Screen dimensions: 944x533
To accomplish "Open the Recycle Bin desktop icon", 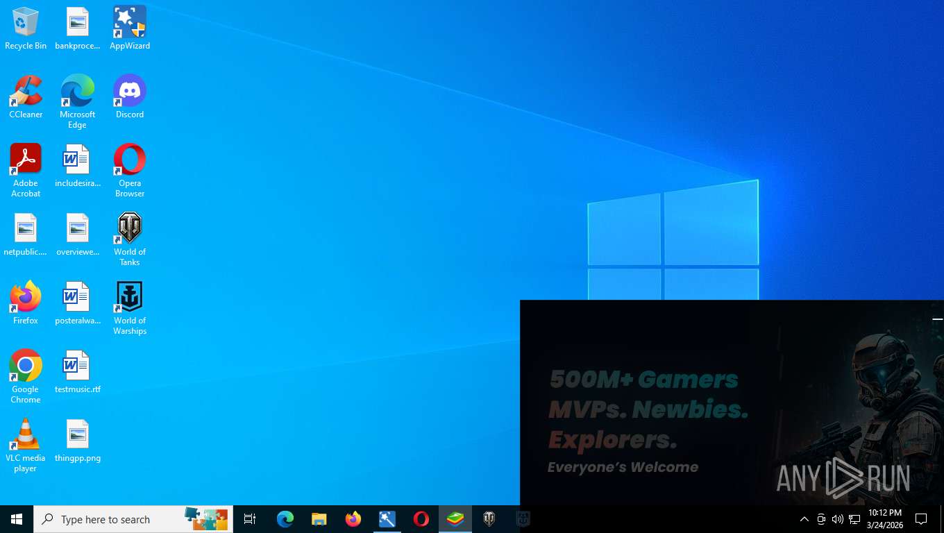I will click(x=26, y=28).
